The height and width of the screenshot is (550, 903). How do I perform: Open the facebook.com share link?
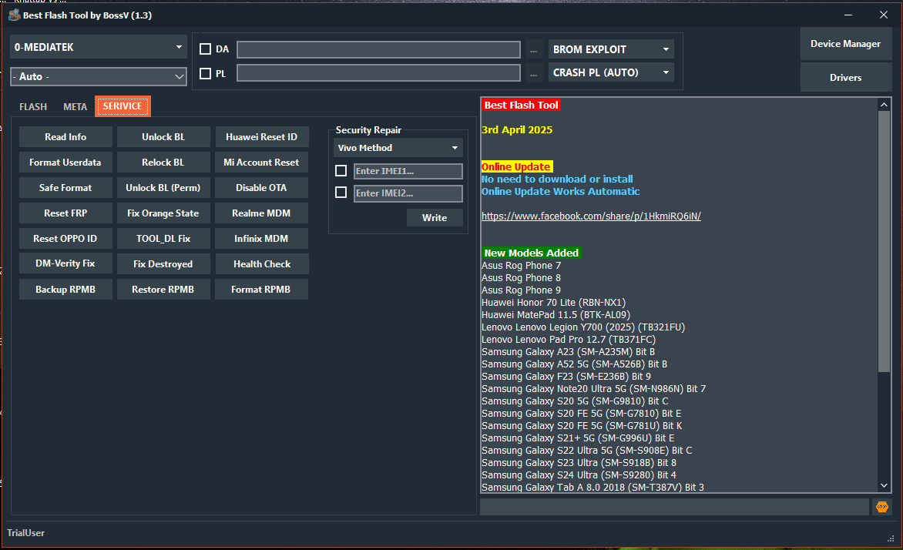(x=591, y=216)
